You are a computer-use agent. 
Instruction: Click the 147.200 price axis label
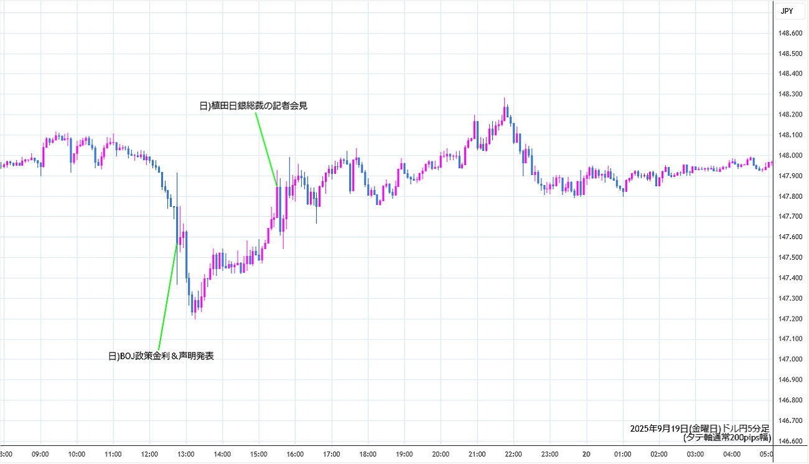coord(790,318)
